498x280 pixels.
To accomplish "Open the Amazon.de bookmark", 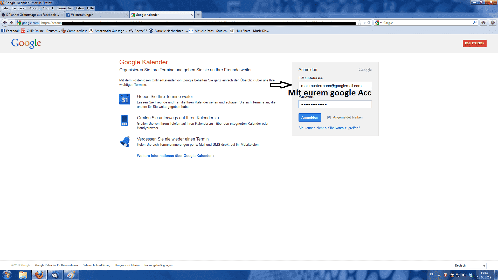I will [x=108, y=31].
